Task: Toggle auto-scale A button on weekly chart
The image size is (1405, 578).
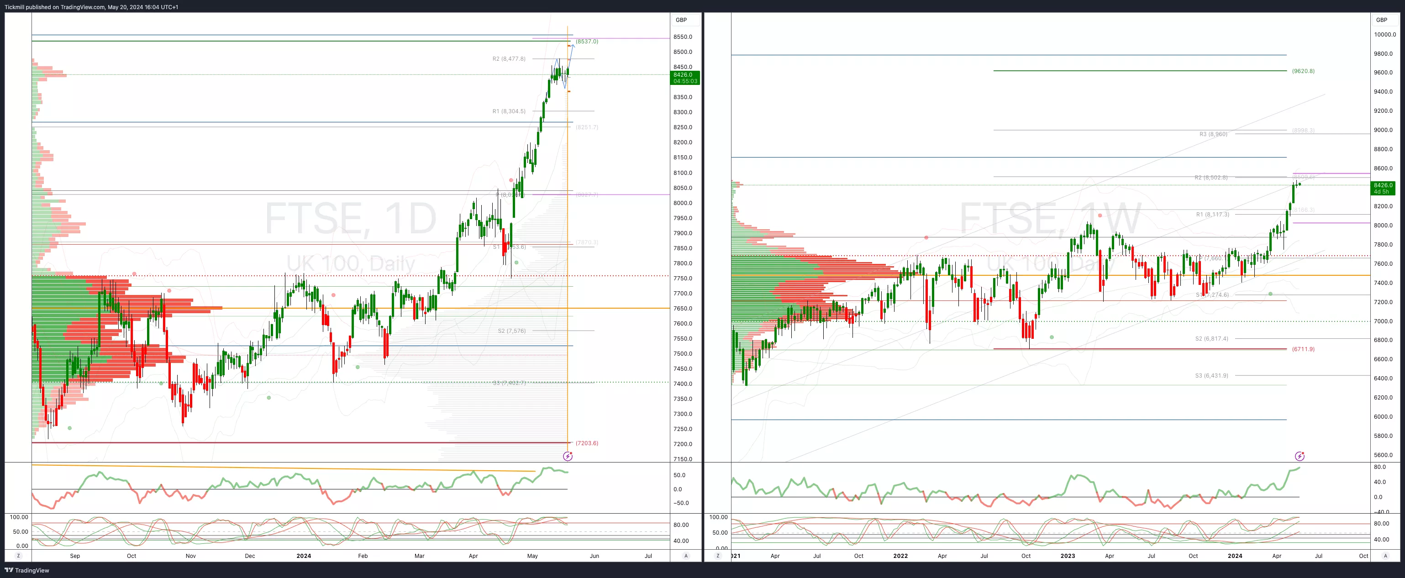Action: point(1385,556)
